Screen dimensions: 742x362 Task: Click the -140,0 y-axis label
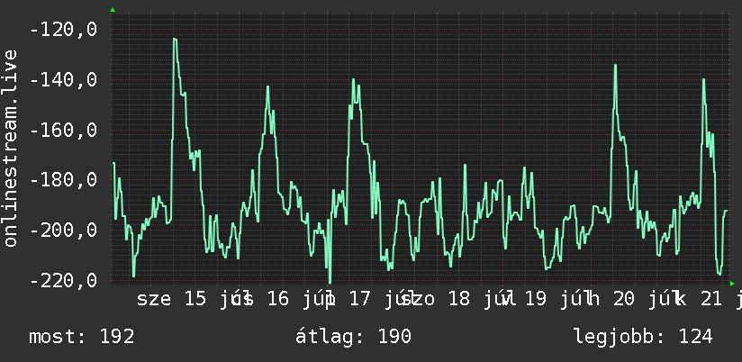[x=63, y=80]
